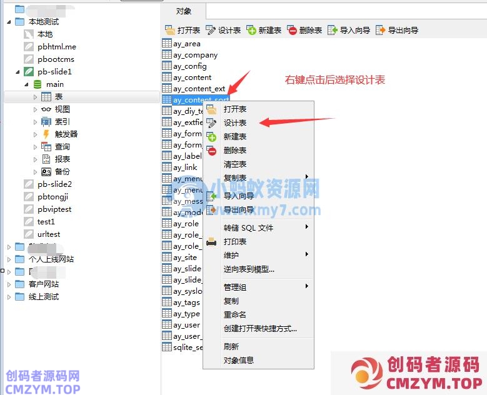The width and height of the screenshot is (487, 395).
Task: Open the Import Wizard (导入向导) toolbar icon
Action: pos(333,30)
